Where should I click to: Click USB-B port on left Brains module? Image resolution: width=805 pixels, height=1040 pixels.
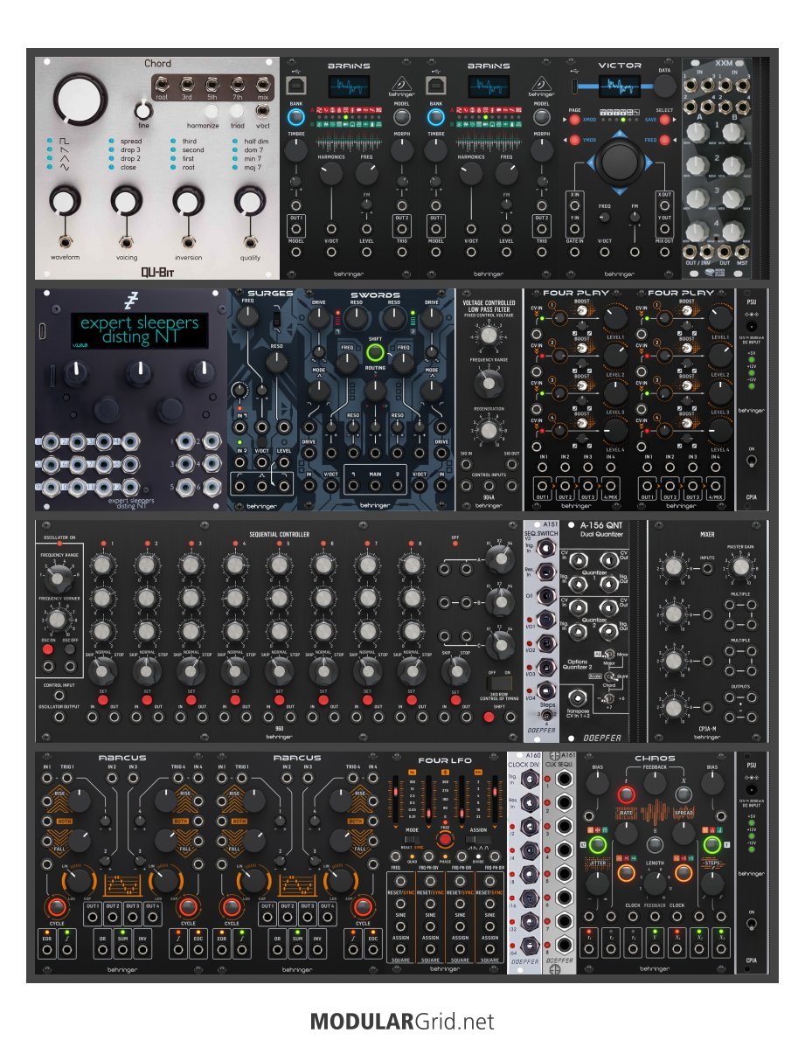point(295,87)
